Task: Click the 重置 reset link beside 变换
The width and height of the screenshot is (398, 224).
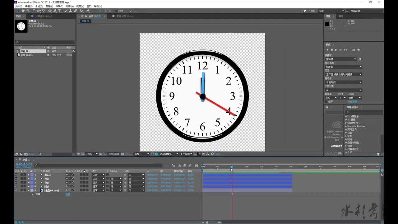Action: coord(67,194)
